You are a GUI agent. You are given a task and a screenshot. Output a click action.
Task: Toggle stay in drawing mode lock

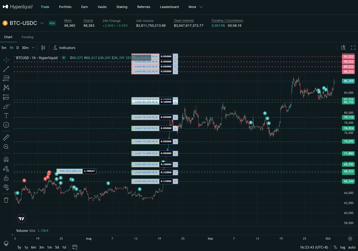[x=6, y=169]
